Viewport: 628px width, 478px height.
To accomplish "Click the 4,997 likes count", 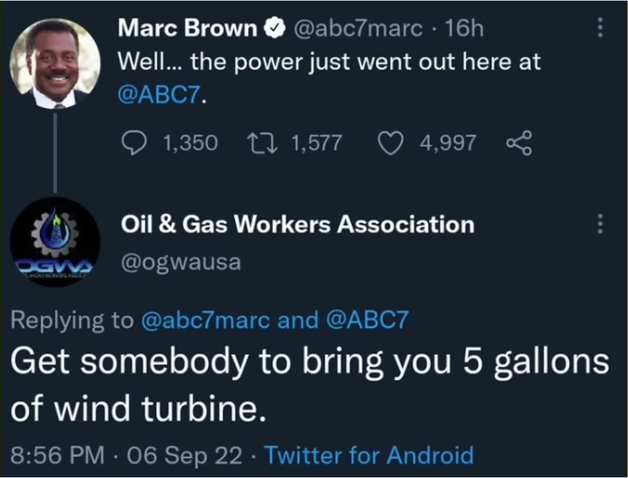I will (447, 142).
